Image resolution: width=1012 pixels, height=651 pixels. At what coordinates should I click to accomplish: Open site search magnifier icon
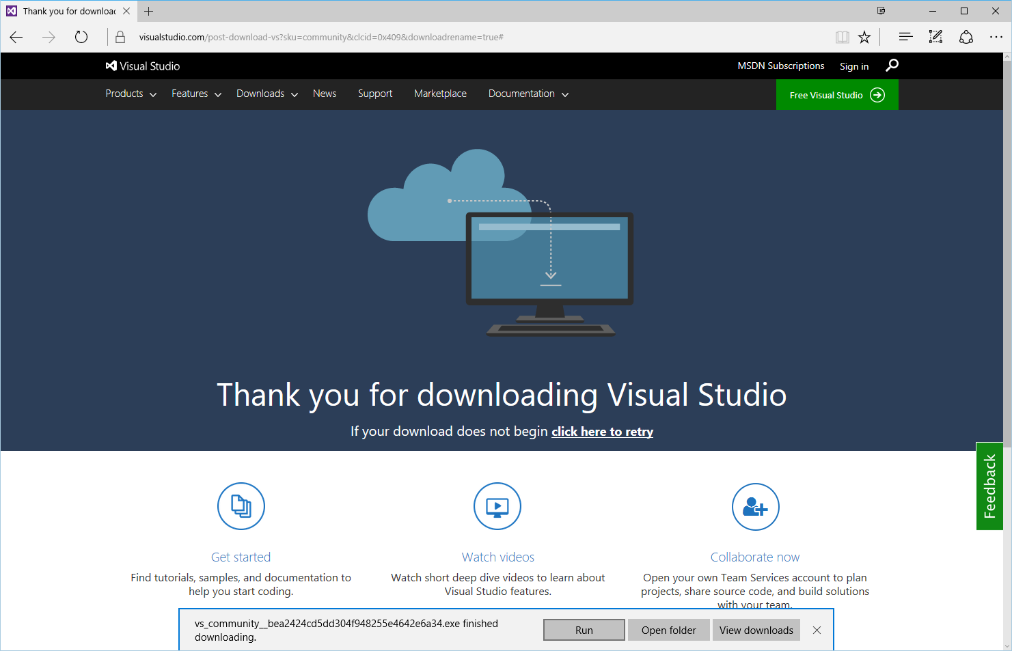click(x=892, y=65)
